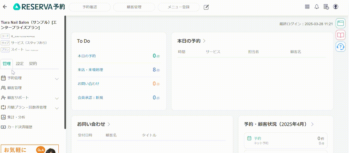Screen dimensions: 349x153
Task: Click the 予約 ネット予約 status card
Action: tap(285, 140)
